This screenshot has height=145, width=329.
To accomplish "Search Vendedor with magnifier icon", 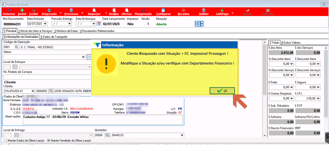I will [x=108, y=135].
